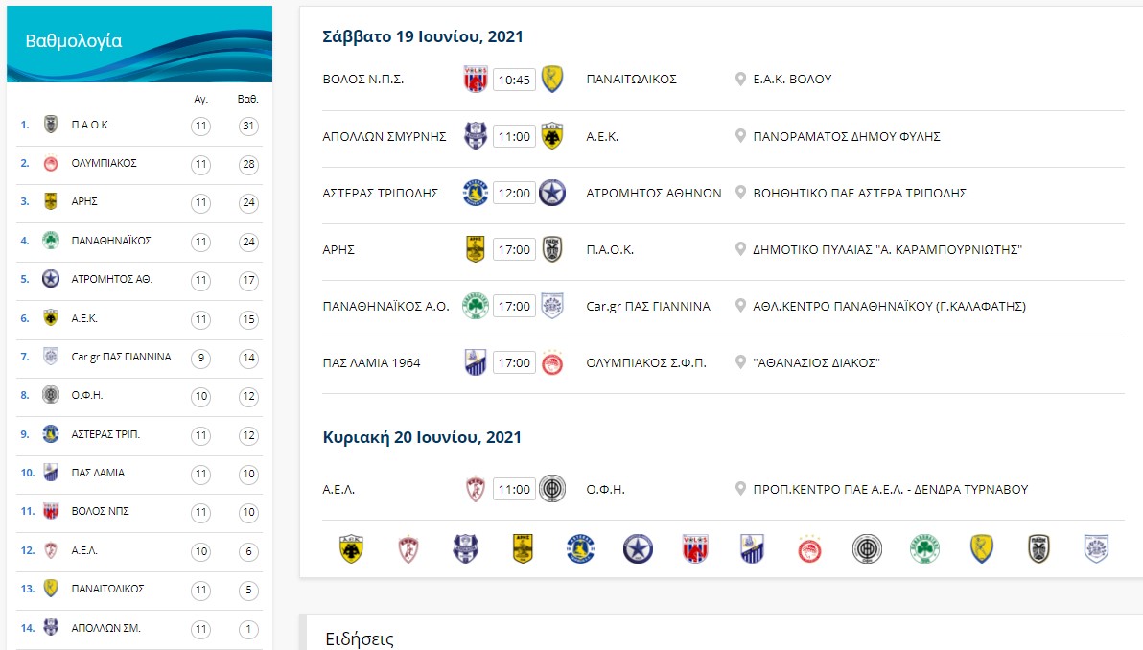Click the 11:00 Α.Ε.Λ. vs Ο.Φ.Η. time box

[x=514, y=489]
